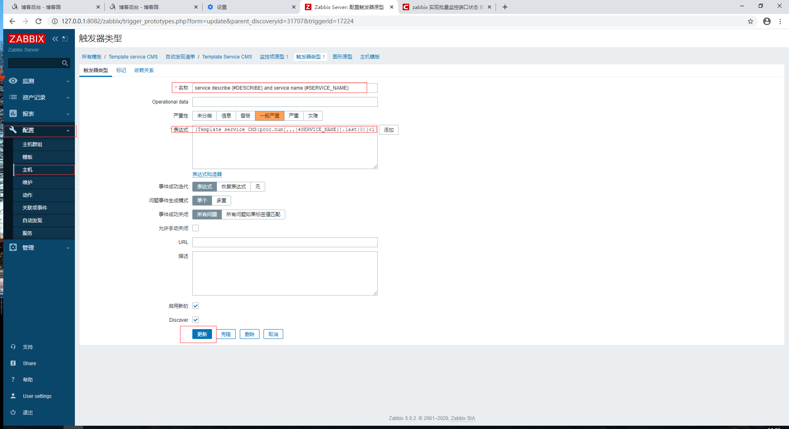The image size is (789, 429).
Task: Set severity to 未分类
Action: 205,116
